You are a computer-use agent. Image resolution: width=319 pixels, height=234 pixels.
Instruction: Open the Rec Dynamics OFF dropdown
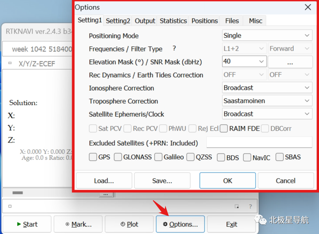(244, 74)
